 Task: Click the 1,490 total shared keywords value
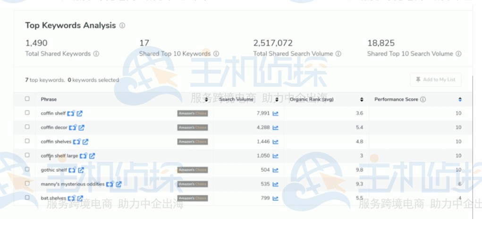(36, 43)
